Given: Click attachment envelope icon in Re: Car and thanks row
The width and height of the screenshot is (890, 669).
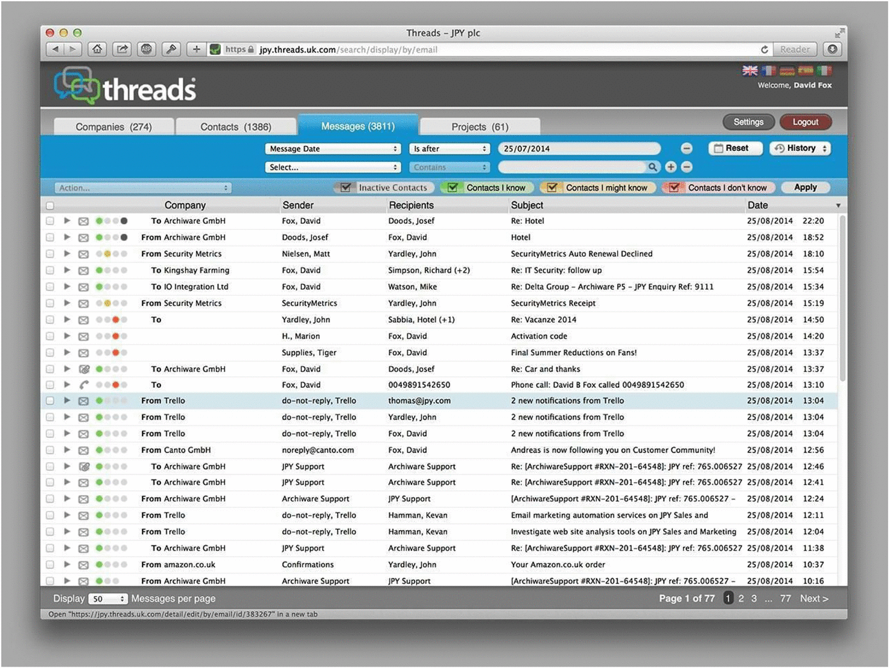Looking at the screenshot, I should (84, 369).
